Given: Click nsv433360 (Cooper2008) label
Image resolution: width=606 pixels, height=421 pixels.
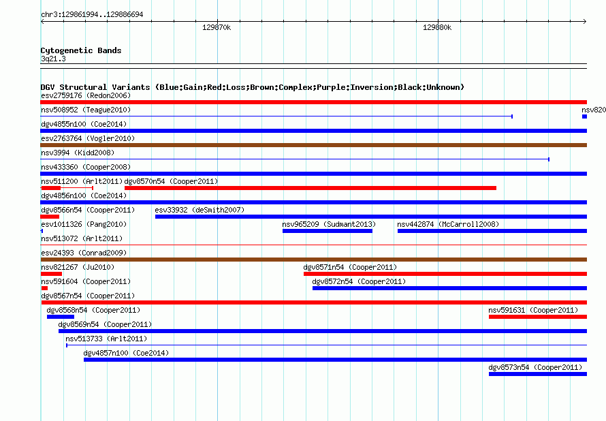Looking at the screenshot, I should [x=86, y=167].
